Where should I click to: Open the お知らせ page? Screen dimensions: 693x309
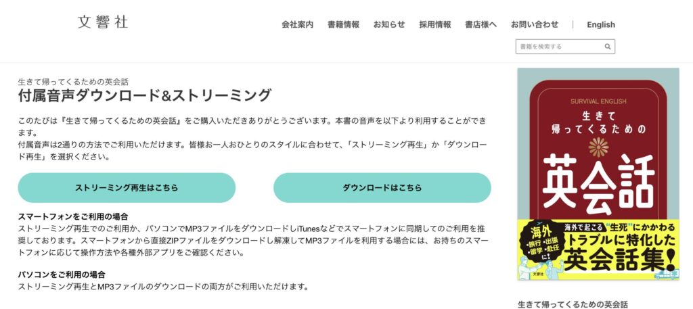(389, 25)
